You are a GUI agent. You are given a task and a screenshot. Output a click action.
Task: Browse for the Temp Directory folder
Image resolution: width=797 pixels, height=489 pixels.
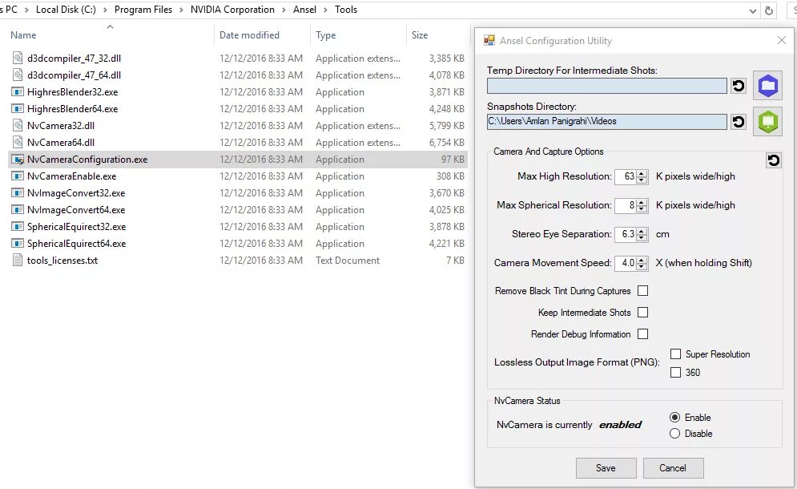tap(768, 86)
